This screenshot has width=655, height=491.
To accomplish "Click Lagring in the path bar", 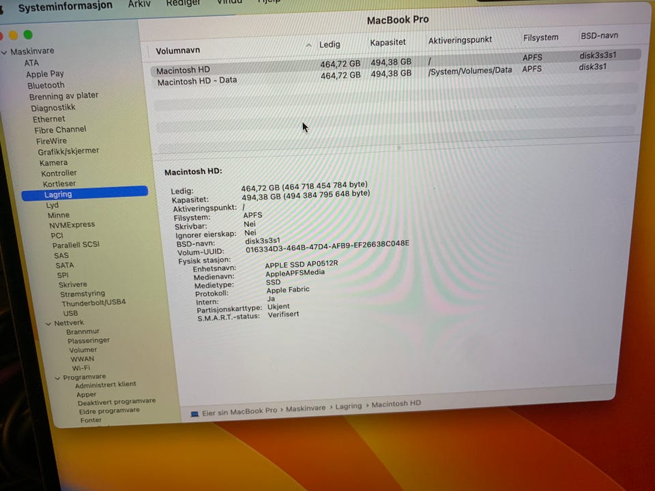I will click(349, 406).
